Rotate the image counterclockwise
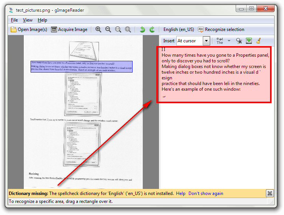The width and height of the screenshot is (284, 215). click(x=142, y=29)
